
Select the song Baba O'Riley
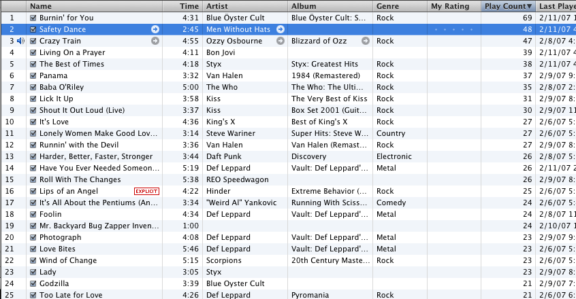pyautogui.click(x=62, y=87)
